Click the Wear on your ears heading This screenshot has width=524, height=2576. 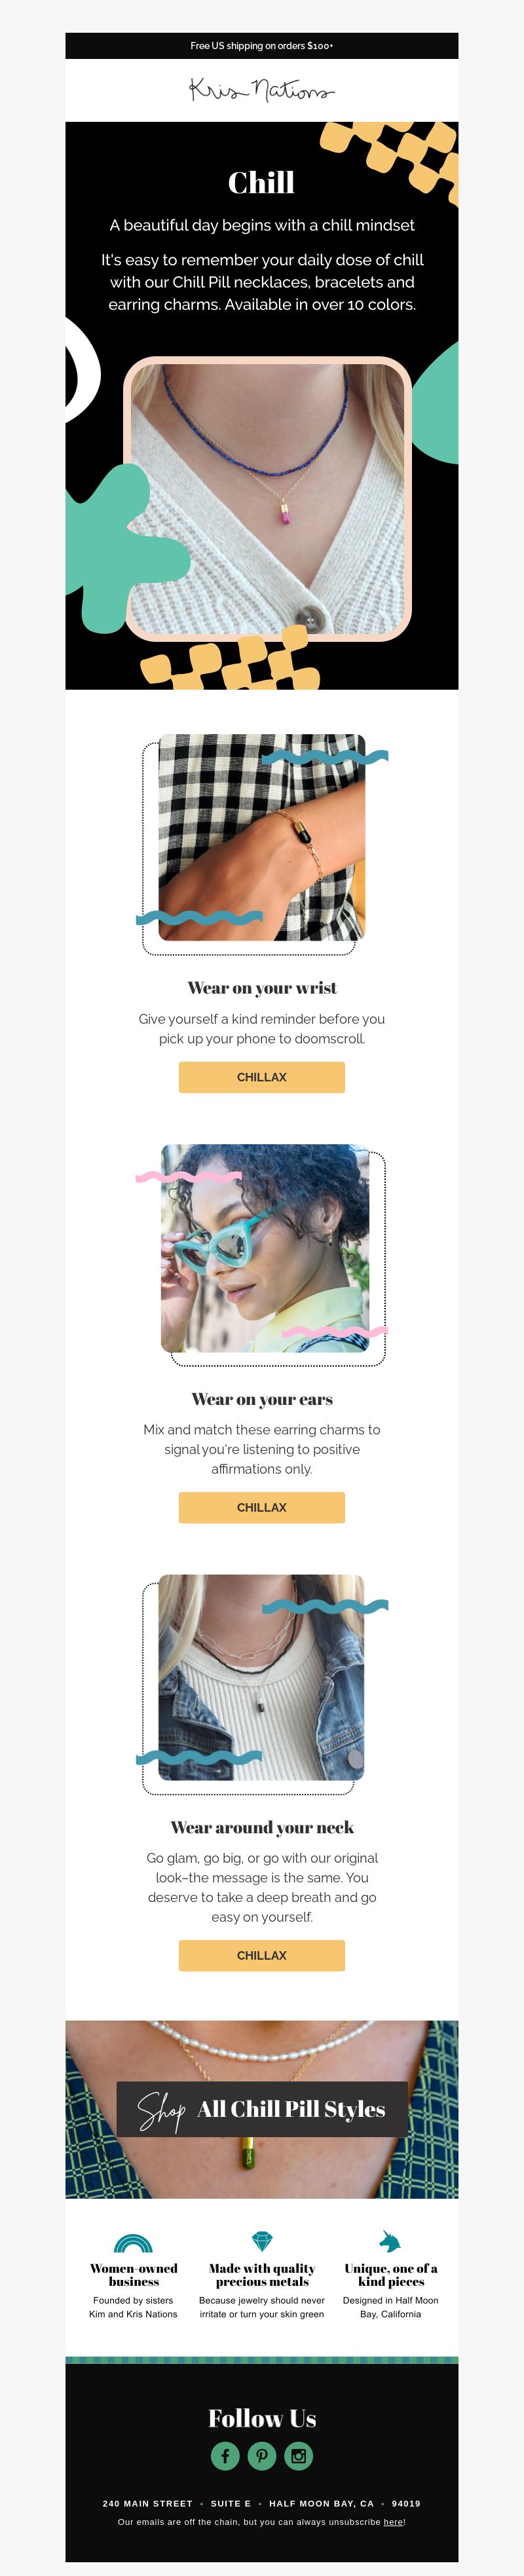(262, 1399)
